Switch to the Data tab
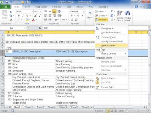The width and height of the screenshot is (151, 113). click(69, 7)
